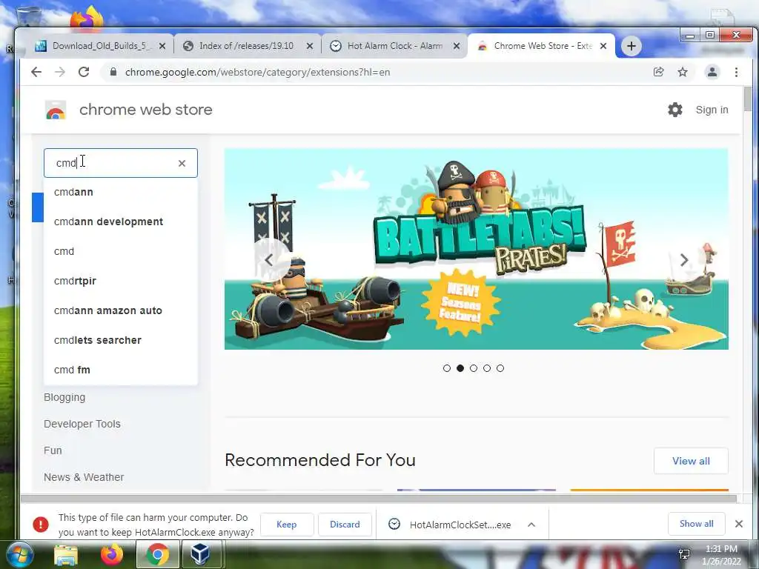Choose 'cmdann development' suggestion
Viewport: 759px width, 569px height.
pyautogui.click(x=121, y=222)
